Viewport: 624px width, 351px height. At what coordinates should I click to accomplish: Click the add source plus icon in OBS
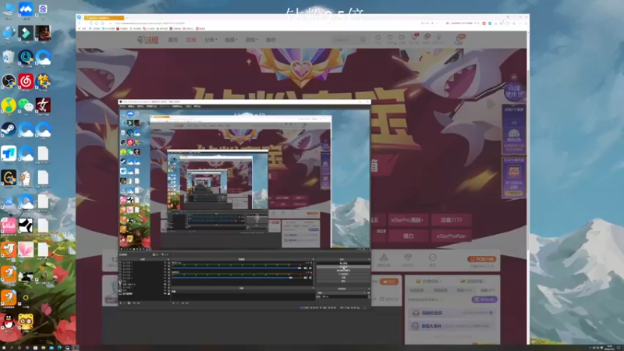[x=121, y=303]
